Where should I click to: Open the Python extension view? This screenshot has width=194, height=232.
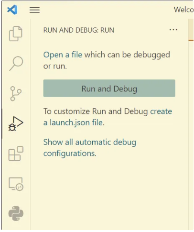click(x=16, y=213)
